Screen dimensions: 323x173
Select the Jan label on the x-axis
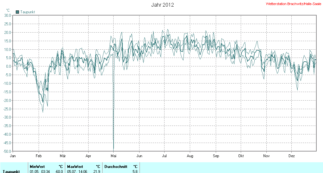(x=13, y=156)
